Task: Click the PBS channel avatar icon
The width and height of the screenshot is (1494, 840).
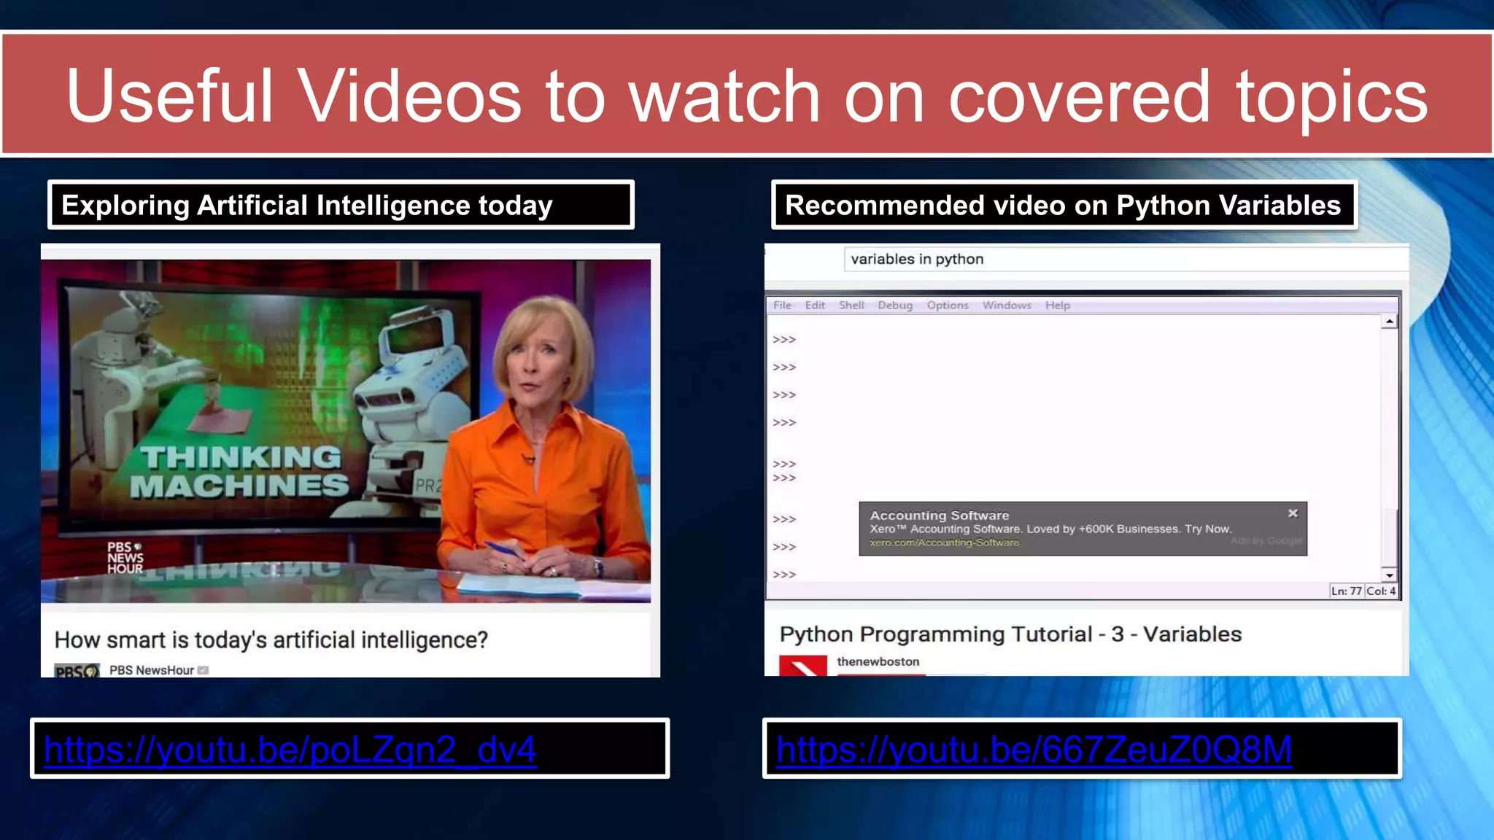Action: (x=77, y=671)
